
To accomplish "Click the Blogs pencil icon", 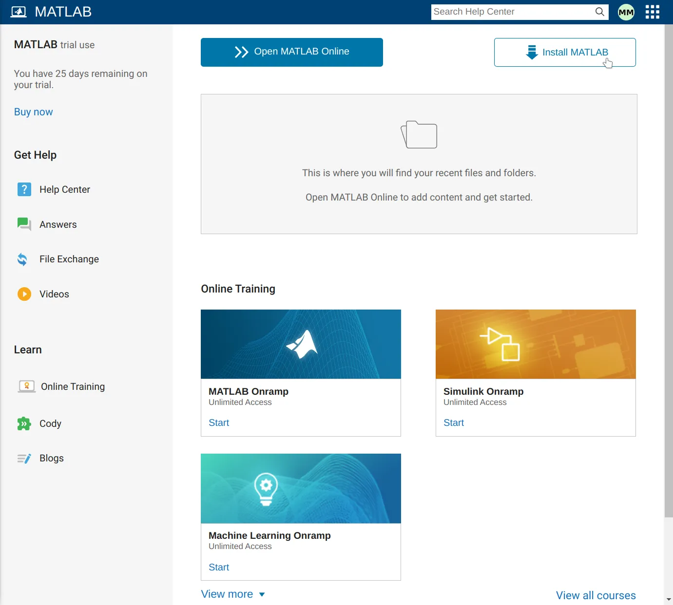I will click(x=24, y=458).
